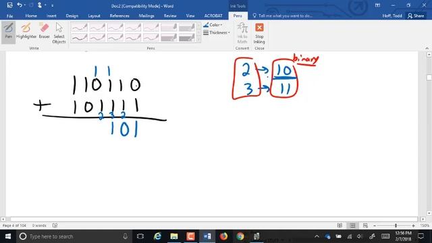This screenshot has height=243, width=432.
Task: Switch to the Insert tab
Action: pyautogui.click(x=51, y=16)
